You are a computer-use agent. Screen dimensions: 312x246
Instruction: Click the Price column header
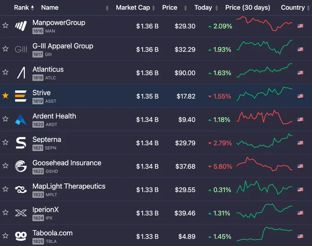coord(169,7)
